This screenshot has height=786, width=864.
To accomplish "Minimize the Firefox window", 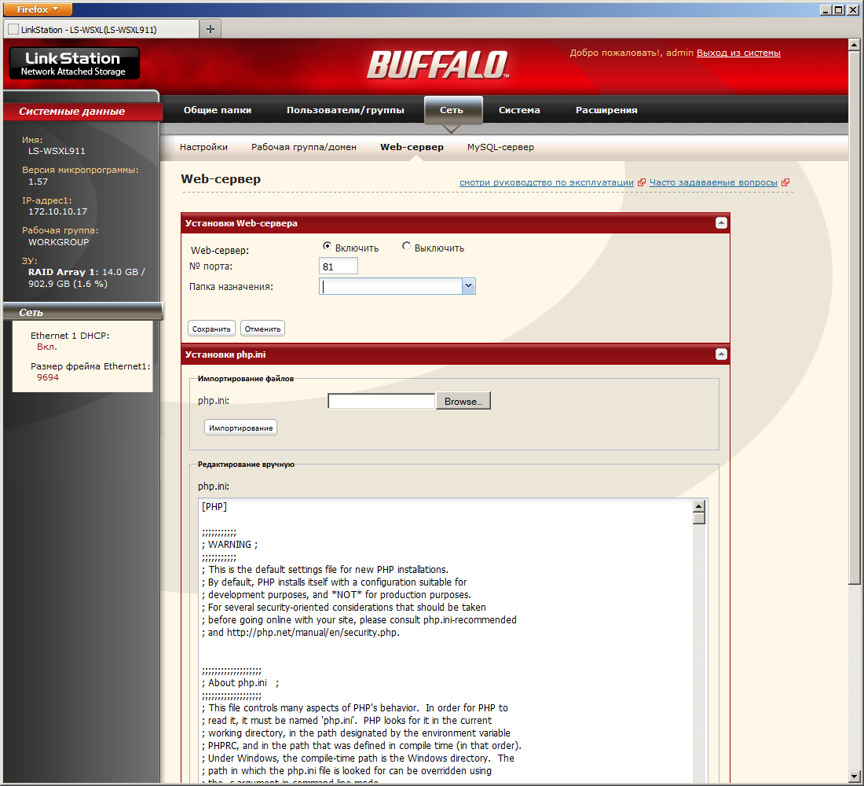I will click(826, 9).
